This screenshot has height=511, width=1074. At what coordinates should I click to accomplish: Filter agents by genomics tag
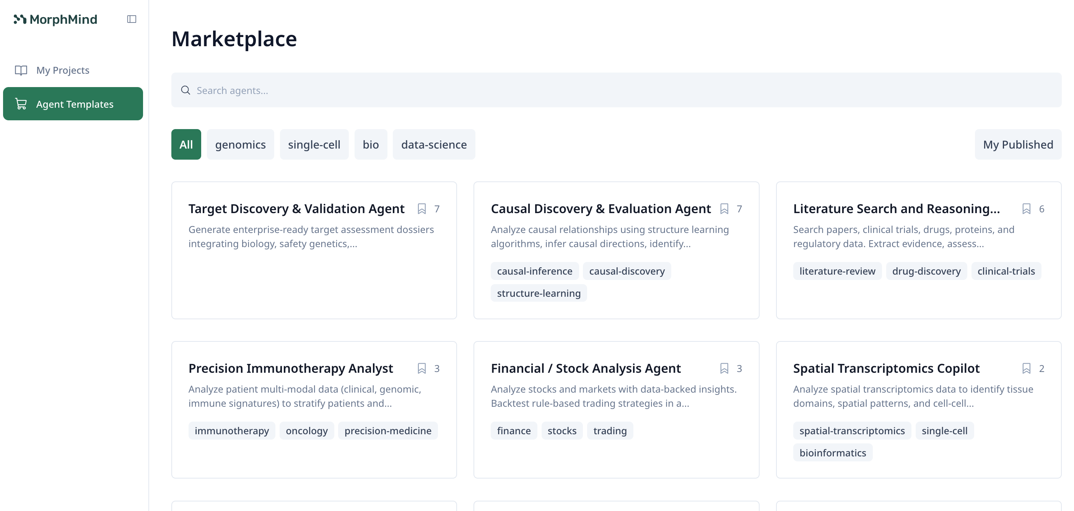[240, 144]
